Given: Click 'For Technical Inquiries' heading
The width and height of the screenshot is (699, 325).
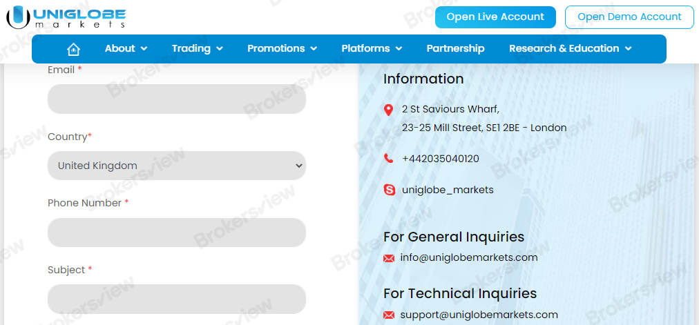Looking at the screenshot, I should pyautogui.click(x=460, y=293).
